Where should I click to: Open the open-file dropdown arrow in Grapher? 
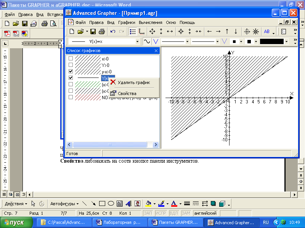[87, 32]
